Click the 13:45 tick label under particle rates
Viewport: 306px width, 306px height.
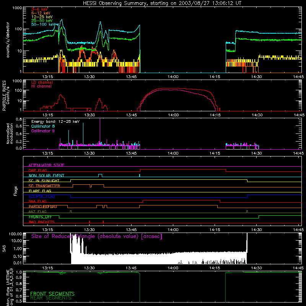click(131, 115)
